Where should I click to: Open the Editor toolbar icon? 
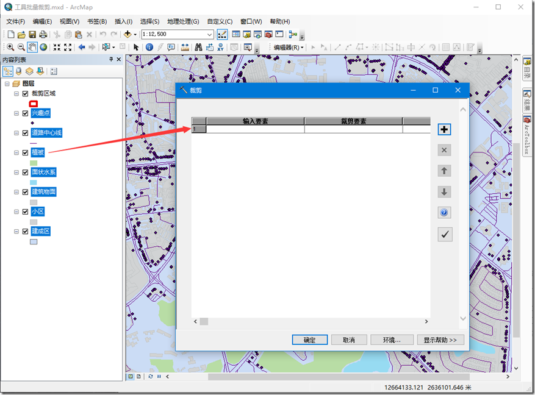pos(222,34)
